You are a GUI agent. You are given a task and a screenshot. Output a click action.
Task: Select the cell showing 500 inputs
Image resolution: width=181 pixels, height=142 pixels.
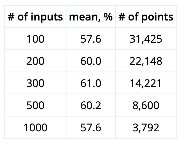[x=35, y=105]
